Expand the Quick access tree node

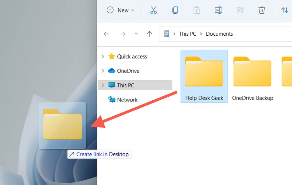[103, 56]
